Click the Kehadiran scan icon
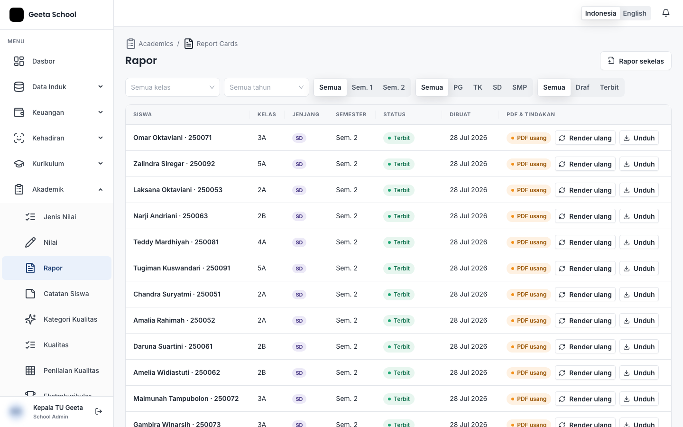683x427 pixels. pos(19,138)
